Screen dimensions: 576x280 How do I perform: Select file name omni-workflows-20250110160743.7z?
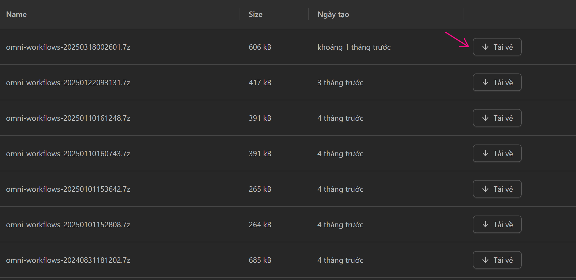tap(68, 154)
